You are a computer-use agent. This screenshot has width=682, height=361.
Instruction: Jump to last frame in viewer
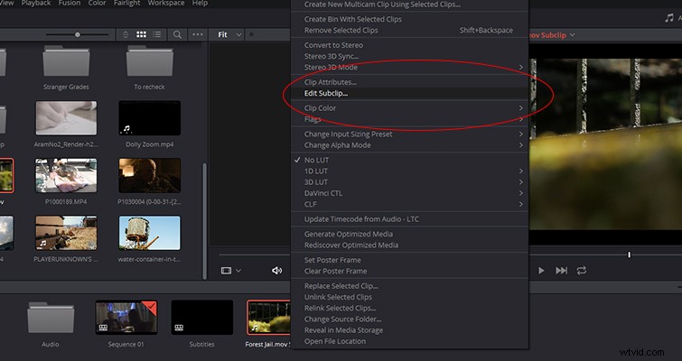coord(562,271)
